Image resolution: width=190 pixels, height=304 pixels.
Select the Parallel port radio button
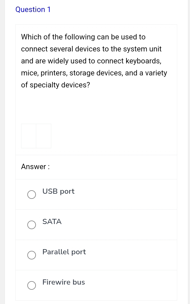click(x=32, y=255)
